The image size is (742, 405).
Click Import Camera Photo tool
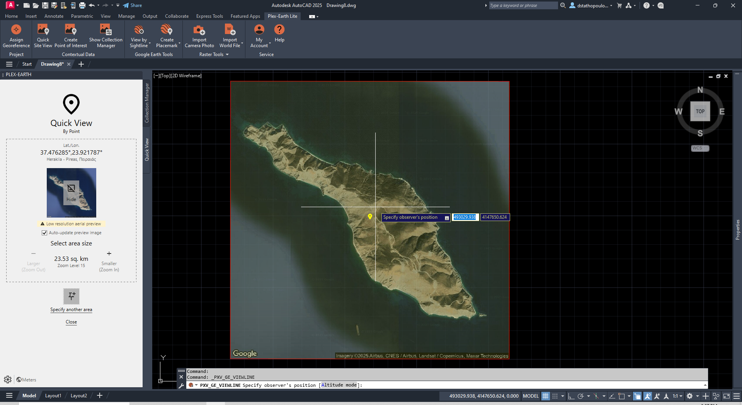tap(199, 36)
